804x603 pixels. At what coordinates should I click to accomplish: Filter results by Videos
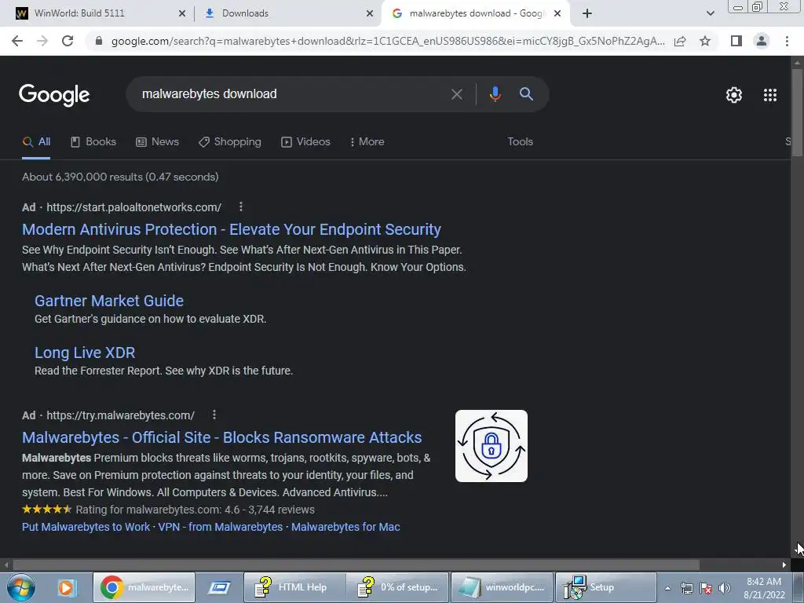point(305,142)
